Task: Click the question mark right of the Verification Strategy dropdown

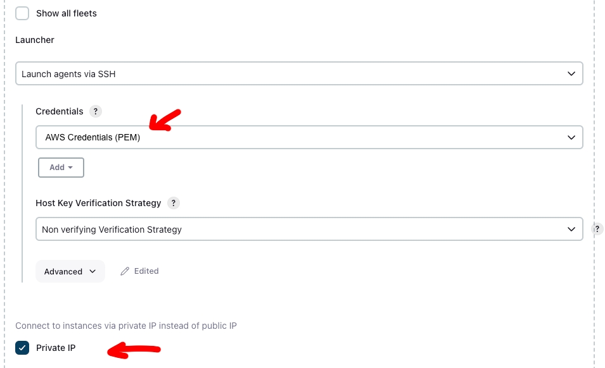Action: (597, 229)
